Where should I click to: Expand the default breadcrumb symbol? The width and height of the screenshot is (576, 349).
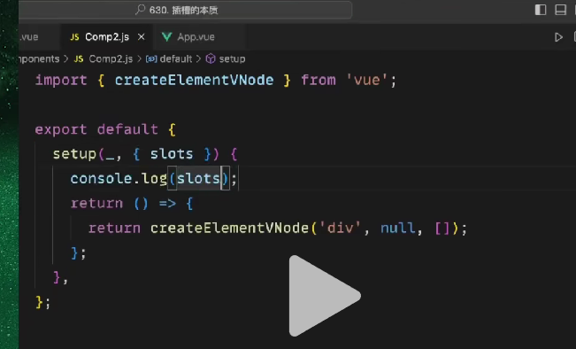175,58
